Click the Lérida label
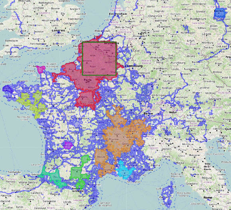The image size is (231, 210). pyautogui.click(x=67, y=202)
